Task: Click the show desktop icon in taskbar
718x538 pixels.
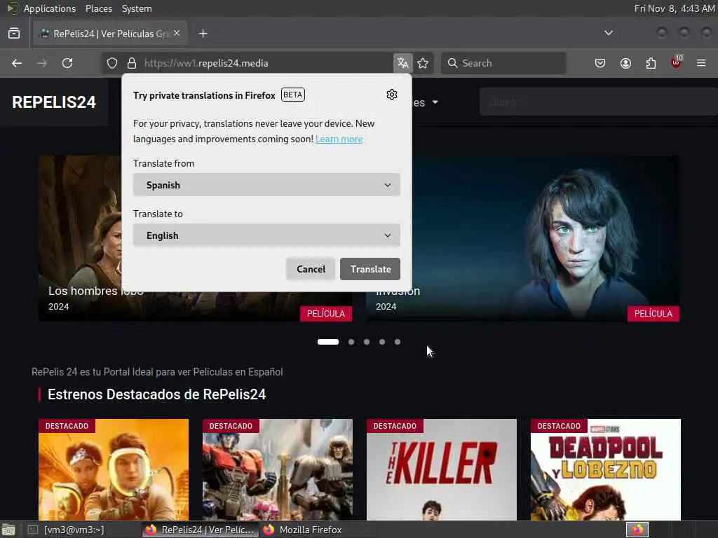Action: point(8,530)
